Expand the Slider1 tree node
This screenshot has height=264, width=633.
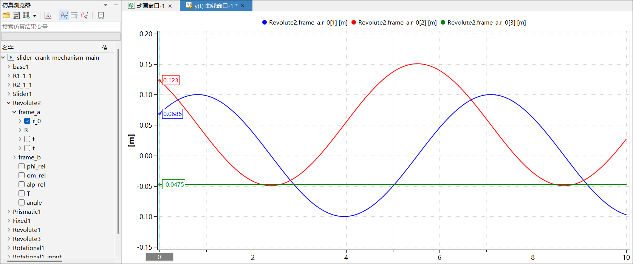click(x=9, y=94)
